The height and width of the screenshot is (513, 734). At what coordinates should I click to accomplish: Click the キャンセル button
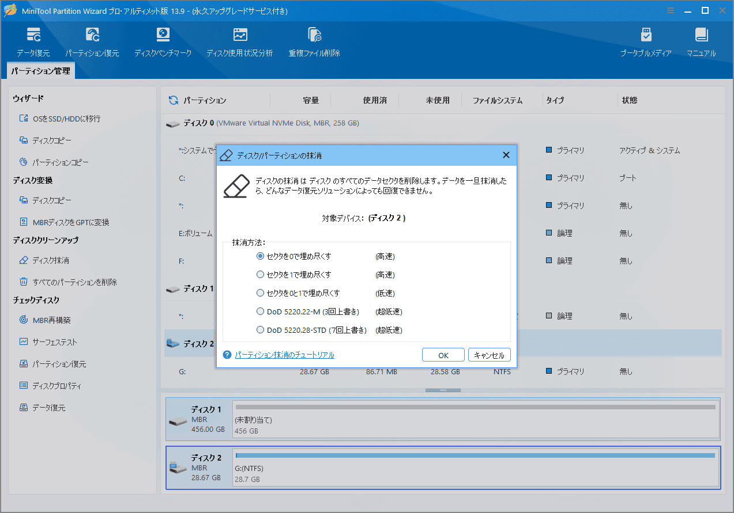pyautogui.click(x=489, y=355)
